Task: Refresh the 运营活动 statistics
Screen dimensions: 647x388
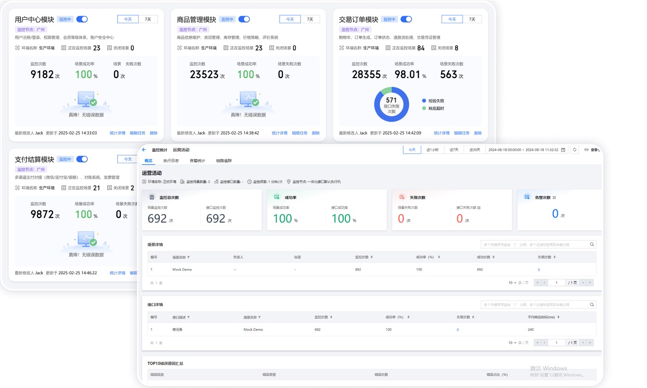Action: pyautogui.click(x=574, y=150)
